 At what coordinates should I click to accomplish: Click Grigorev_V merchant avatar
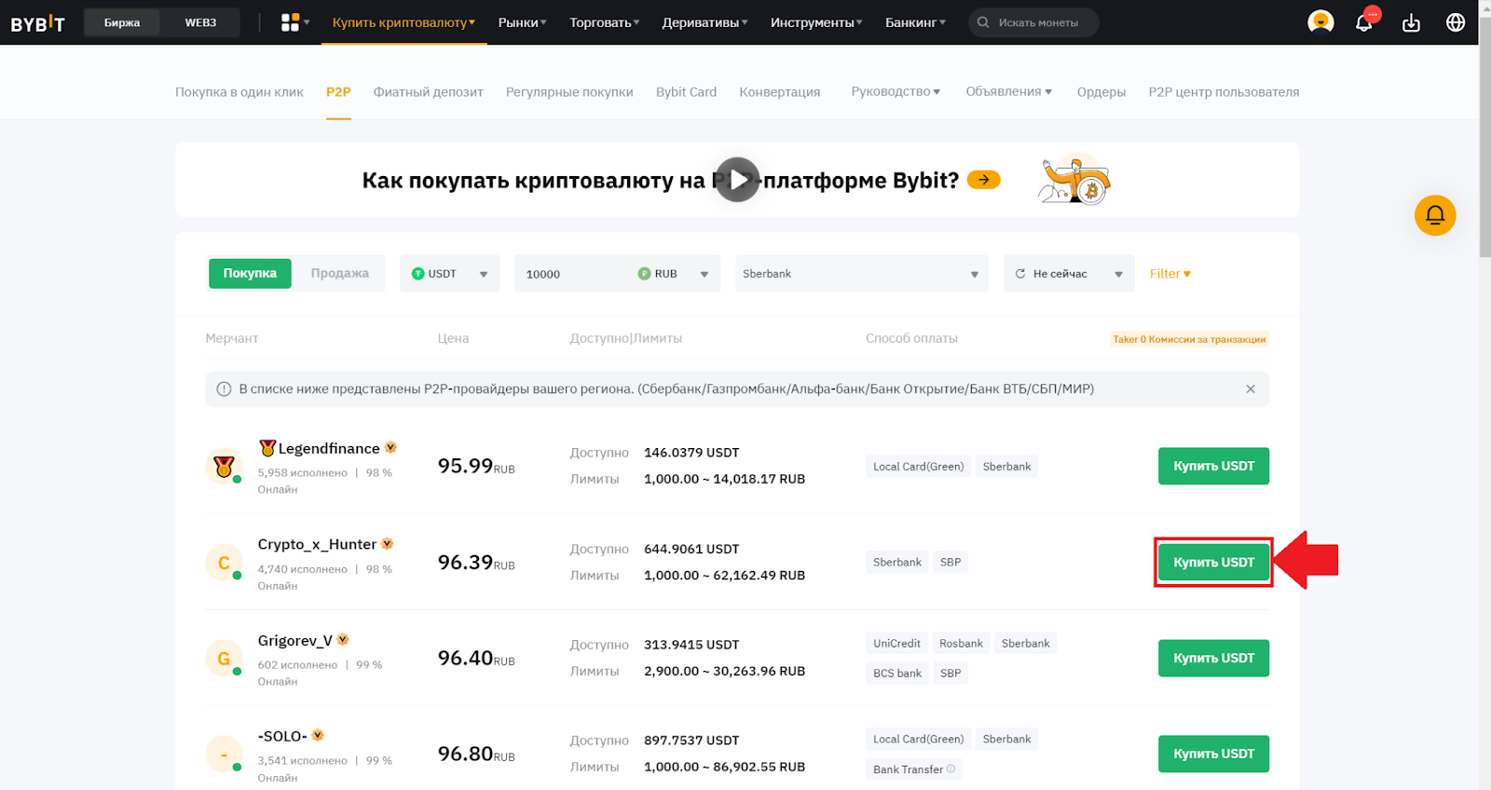(224, 659)
